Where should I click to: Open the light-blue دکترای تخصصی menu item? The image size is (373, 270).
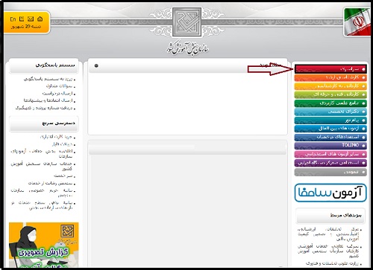coord(330,112)
